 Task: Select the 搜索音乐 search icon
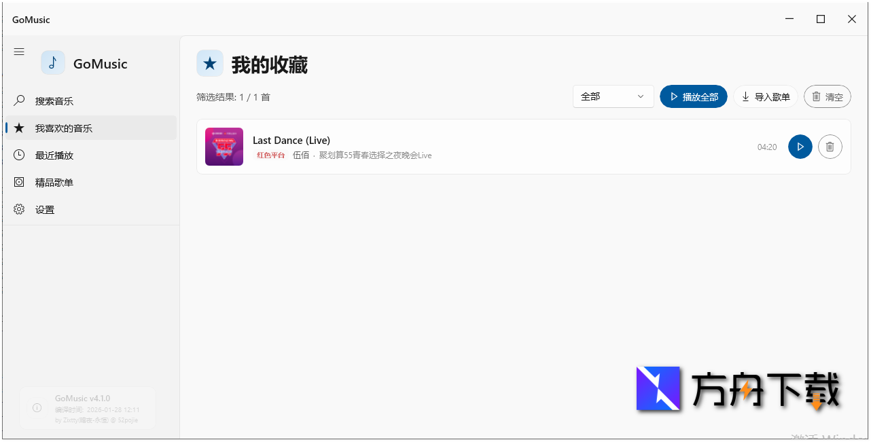(x=18, y=100)
